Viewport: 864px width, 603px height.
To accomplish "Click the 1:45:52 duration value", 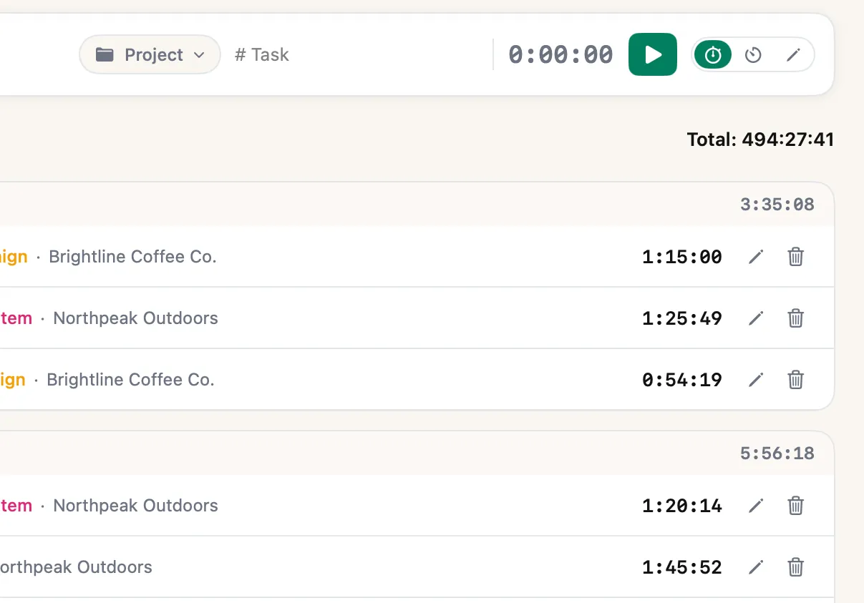I will click(682, 567).
